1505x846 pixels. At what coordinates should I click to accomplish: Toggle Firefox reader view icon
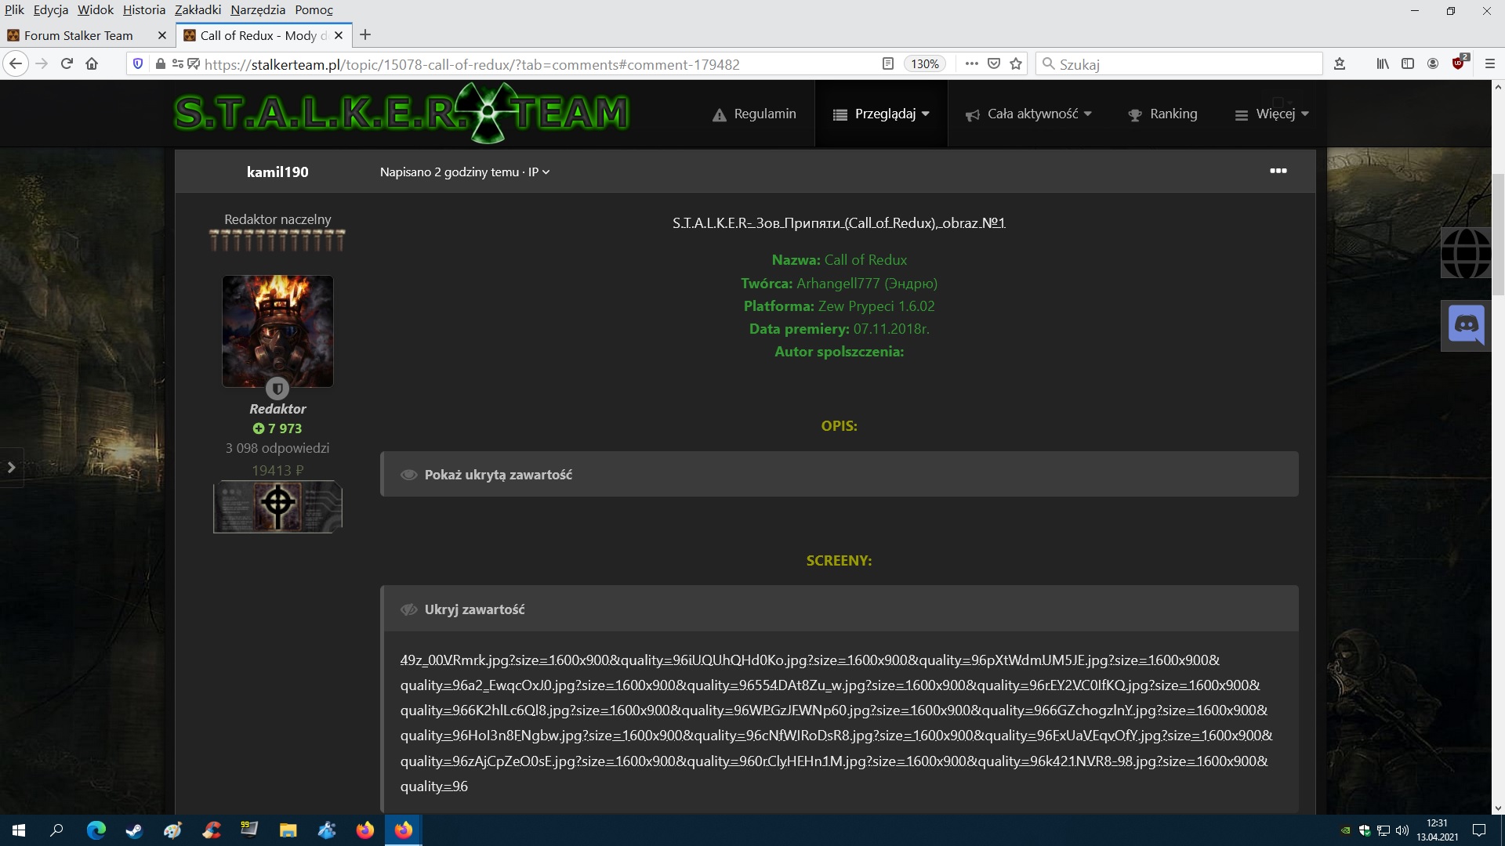pos(887,64)
